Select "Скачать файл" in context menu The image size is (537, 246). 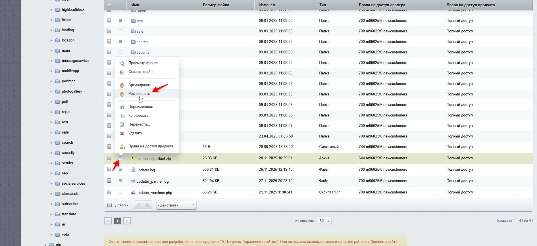click(x=140, y=72)
